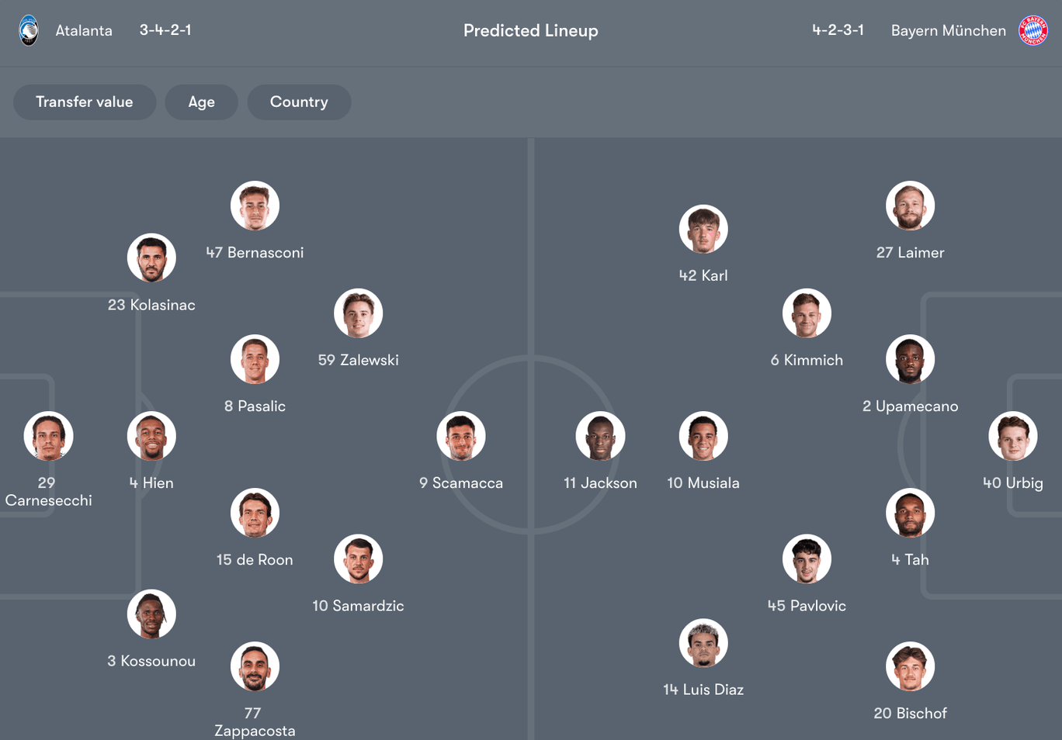Toggle the Transfer value filter
The height and width of the screenshot is (740, 1062).
pyautogui.click(x=85, y=102)
